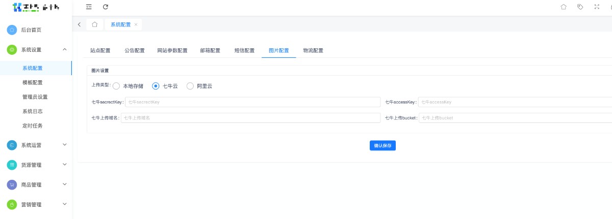The image size is (612, 219).
Task: Open the home tab icon in tab bar
Action: point(94,24)
